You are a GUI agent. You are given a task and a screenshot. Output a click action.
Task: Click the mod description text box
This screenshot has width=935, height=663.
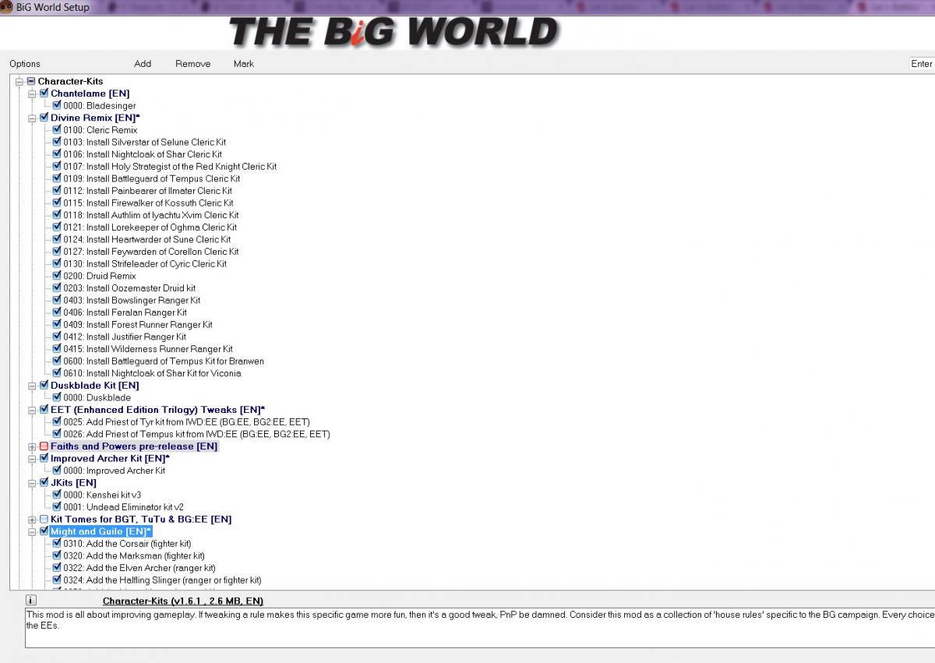tap(480, 628)
